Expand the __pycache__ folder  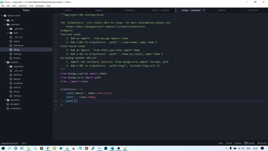(8, 29)
